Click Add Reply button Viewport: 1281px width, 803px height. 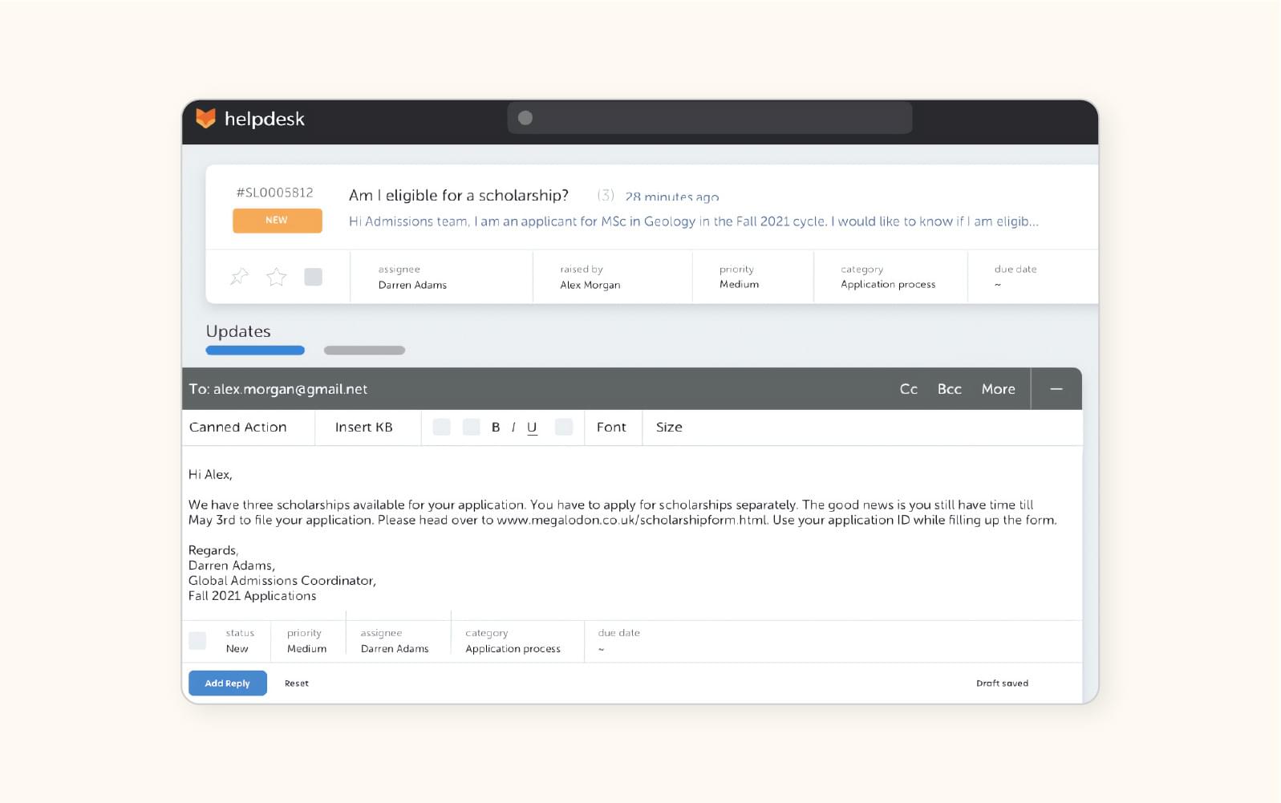point(228,683)
